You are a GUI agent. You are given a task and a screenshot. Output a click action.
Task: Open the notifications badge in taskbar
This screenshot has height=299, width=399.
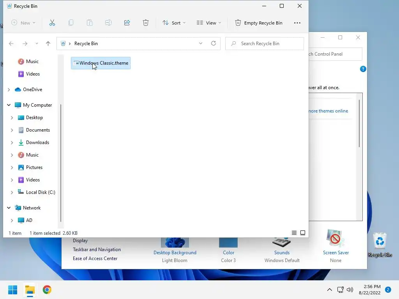[388, 290]
